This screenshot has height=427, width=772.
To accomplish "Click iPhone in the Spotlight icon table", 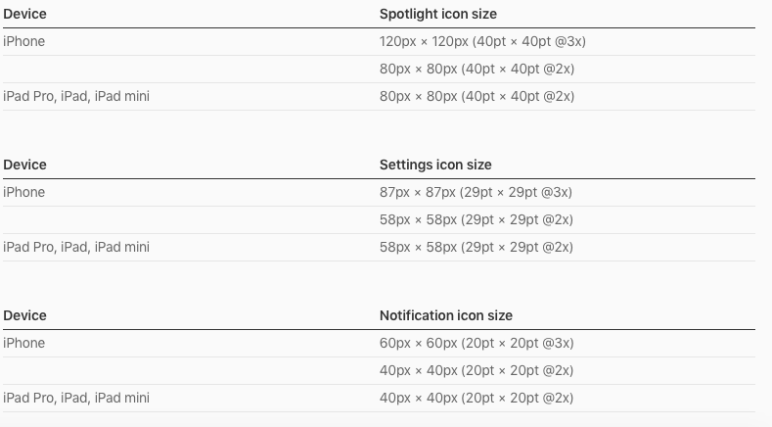I will (24, 41).
